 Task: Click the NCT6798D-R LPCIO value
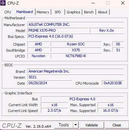(x=76, y=56)
